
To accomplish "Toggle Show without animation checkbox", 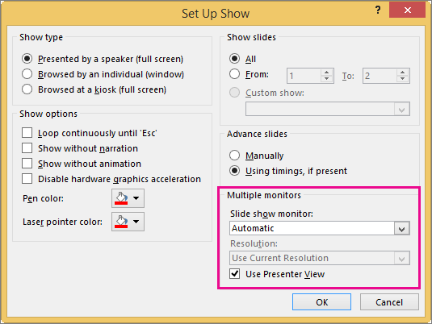I will (x=27, y=164).
